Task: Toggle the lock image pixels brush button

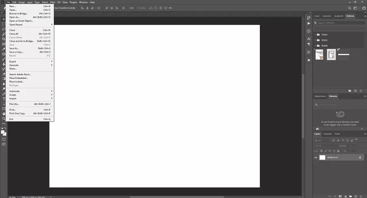Action: pos(325,151)
